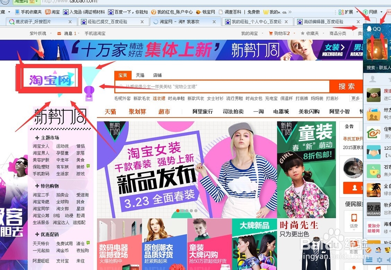Viewport: 391px width, 270px height.
Task: Open the yellow folder 好友 group in QQ
Action: tap(373, 114)
